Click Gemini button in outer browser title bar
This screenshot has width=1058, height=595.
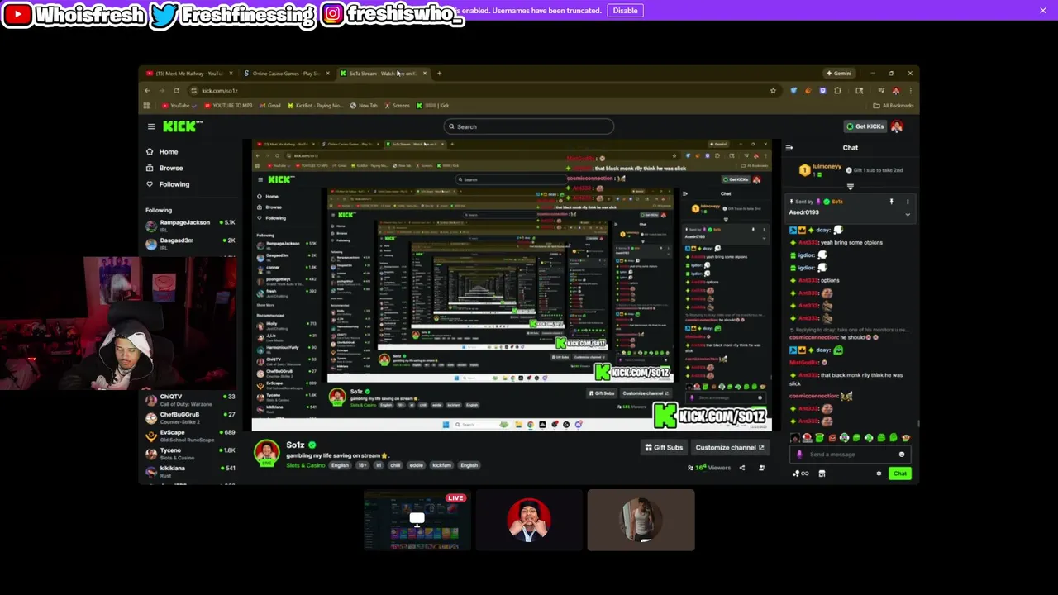839,74
